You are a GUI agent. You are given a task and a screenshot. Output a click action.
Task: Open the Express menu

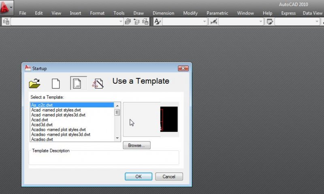[288, 13]
